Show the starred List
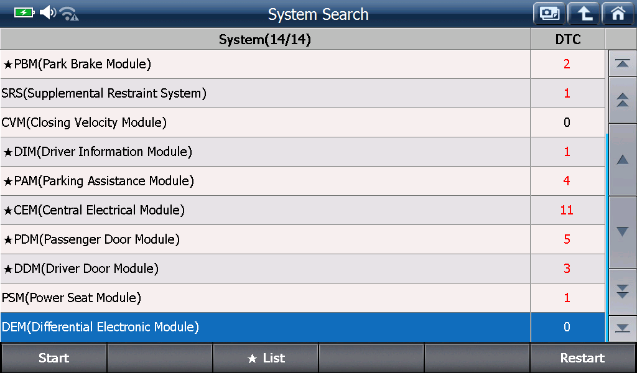Screen dimensions: 637x373 266,358
